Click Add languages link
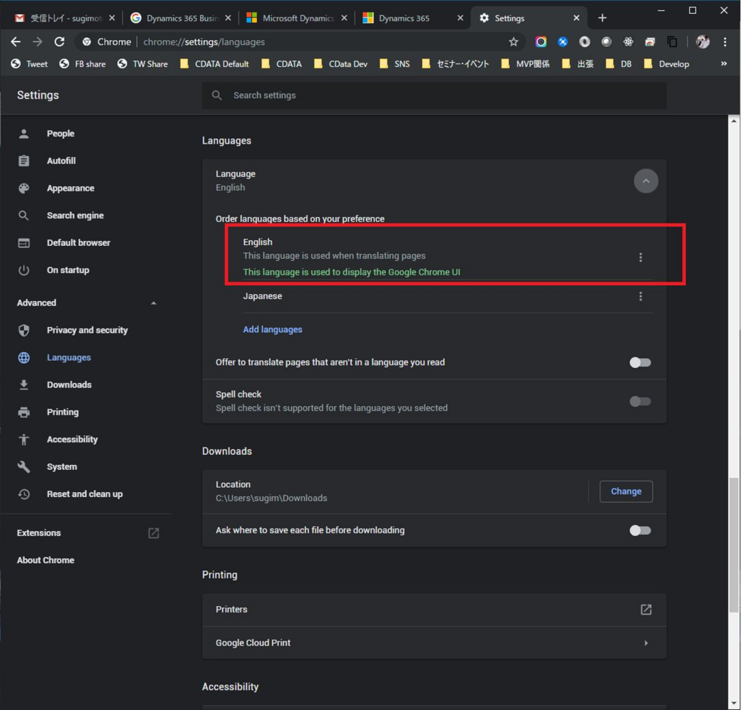Image resolution: width=741 pixels, height=710 pixels. pos(272,330)
